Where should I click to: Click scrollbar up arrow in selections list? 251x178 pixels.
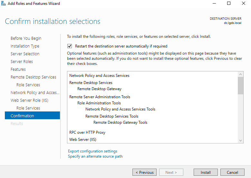[x=240, y=75]
